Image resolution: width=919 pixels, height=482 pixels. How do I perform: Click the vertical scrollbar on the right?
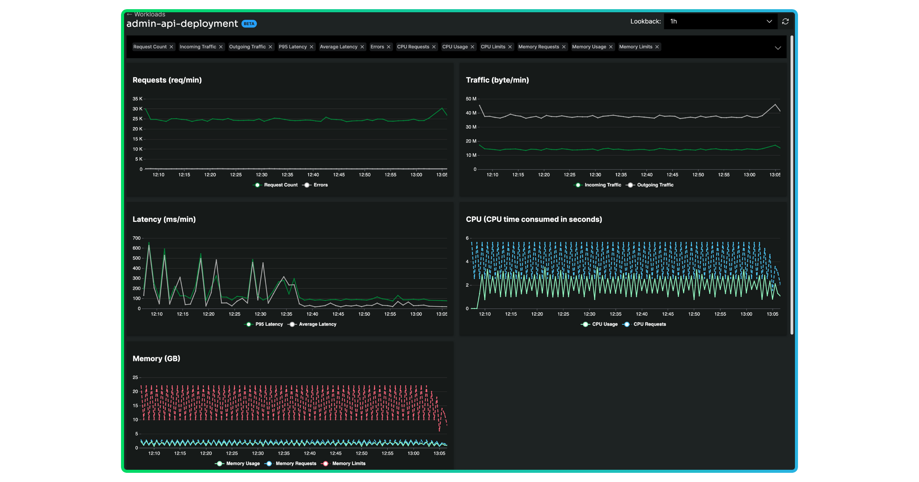792,184
